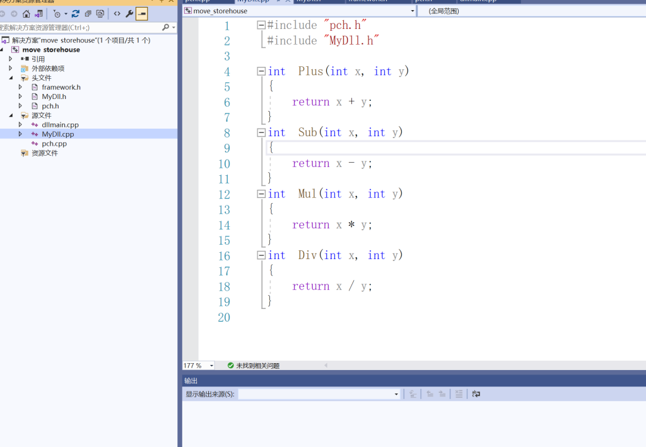646x447 pixels.
Task: Click the Pending Changes Filter clock icon
Action: (x=57, y=14)
